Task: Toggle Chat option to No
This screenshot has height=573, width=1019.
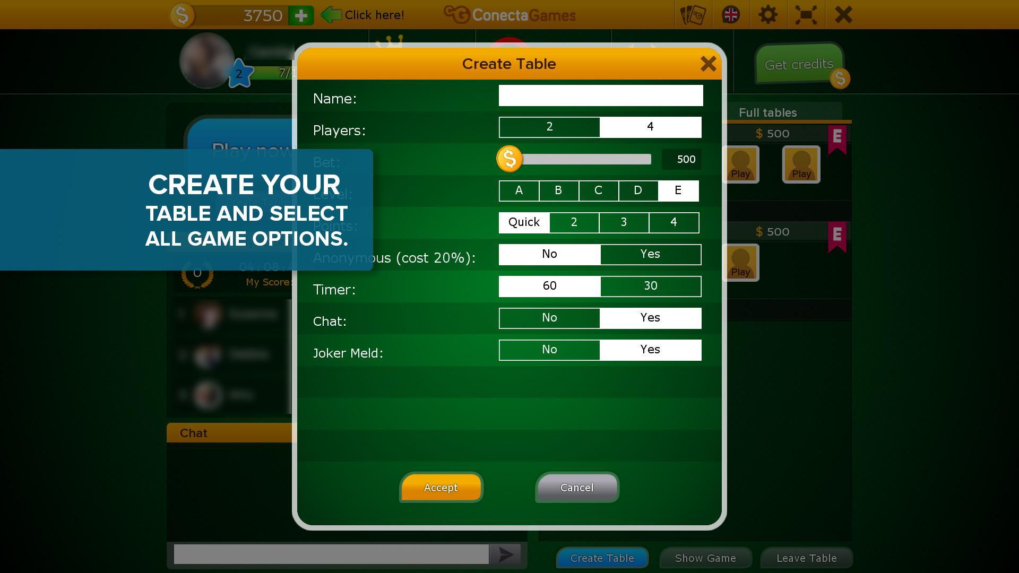Action: click(549, 318)
